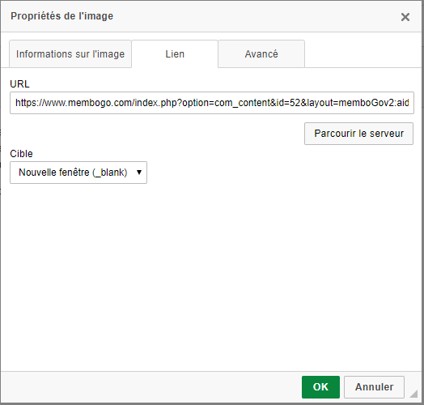Focus the membogo.com link address box
This screenshot has height=405, width=424.
pyautogui.click(x=212, y=103)
